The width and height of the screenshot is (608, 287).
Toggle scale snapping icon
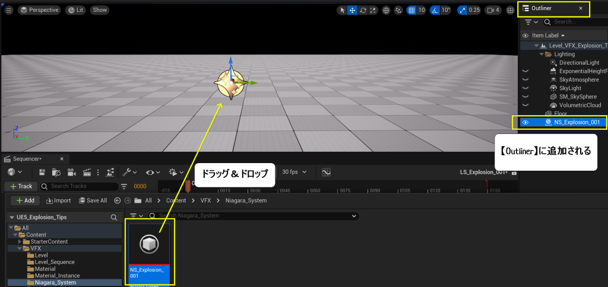coord(462,11)
